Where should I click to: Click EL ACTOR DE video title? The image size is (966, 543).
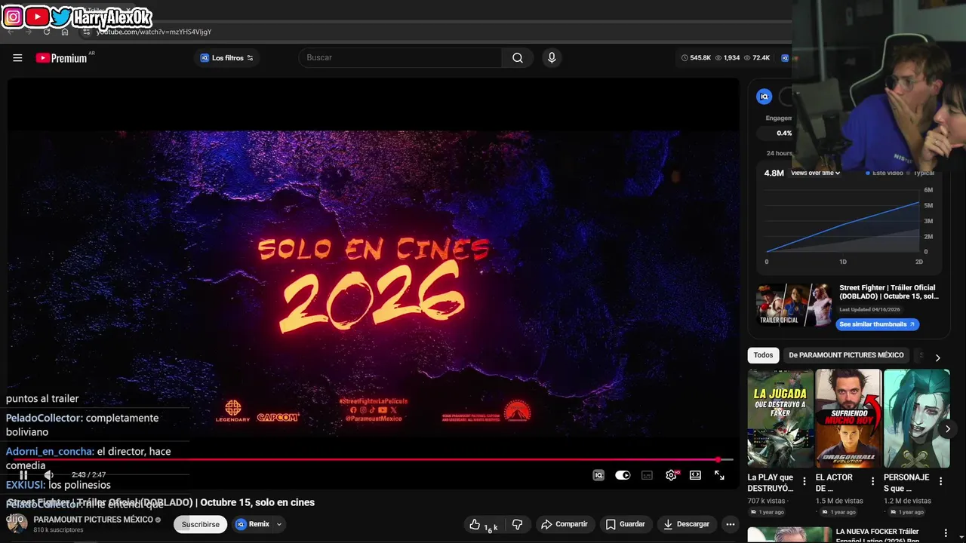click(x=834, y=483)
